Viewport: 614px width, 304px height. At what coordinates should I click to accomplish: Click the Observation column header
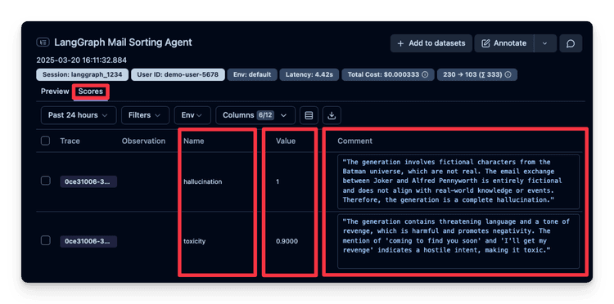click(x=143, y=141)
